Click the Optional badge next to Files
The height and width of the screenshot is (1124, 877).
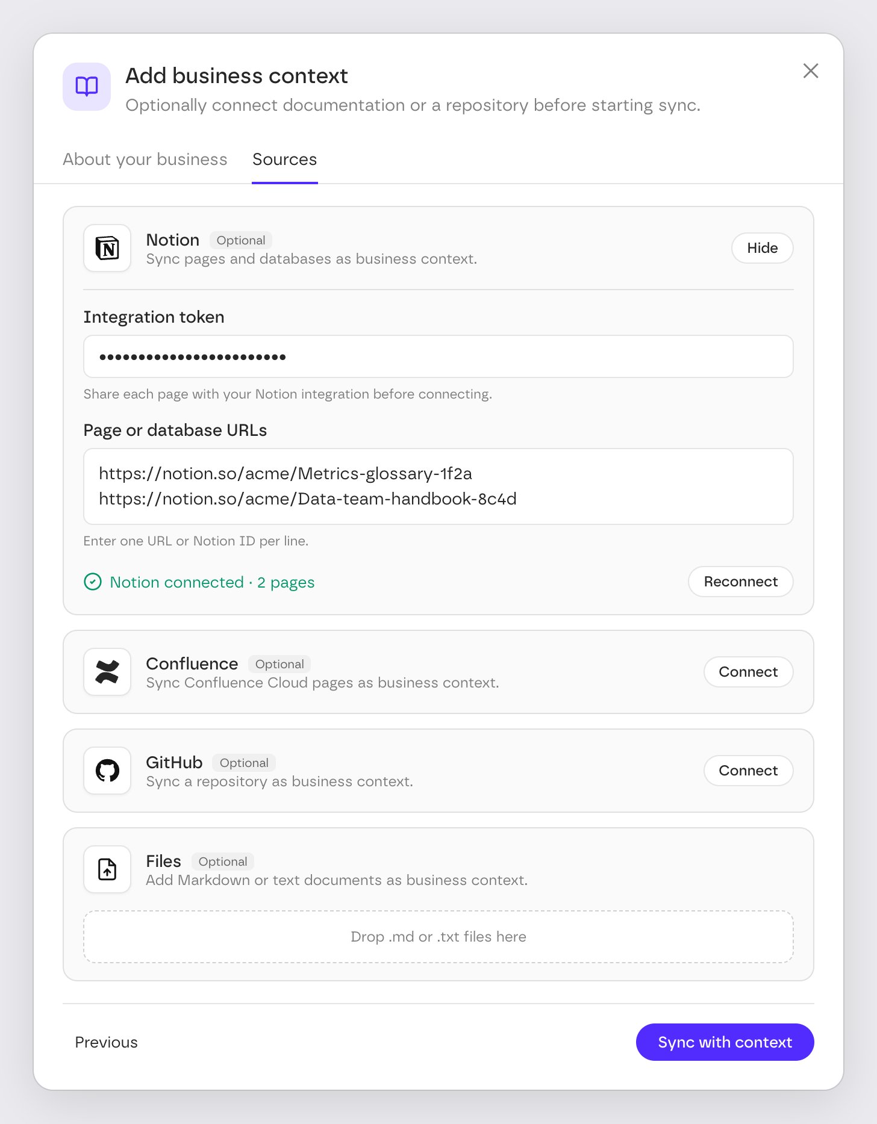223,862
